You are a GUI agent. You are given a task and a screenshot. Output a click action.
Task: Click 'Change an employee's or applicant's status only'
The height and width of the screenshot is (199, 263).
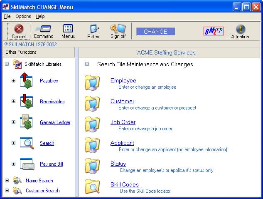coord(166,170)
